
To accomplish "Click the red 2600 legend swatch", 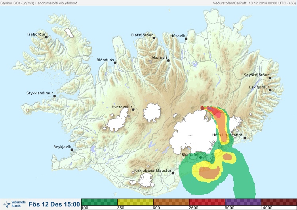I will click(207, 202).
